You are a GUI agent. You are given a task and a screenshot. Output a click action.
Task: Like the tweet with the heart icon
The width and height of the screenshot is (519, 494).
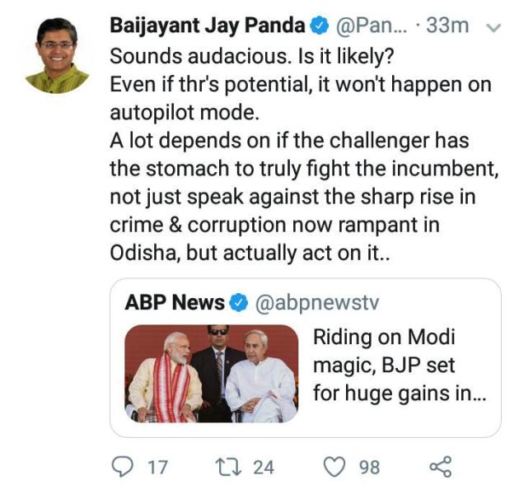point(334,468)
